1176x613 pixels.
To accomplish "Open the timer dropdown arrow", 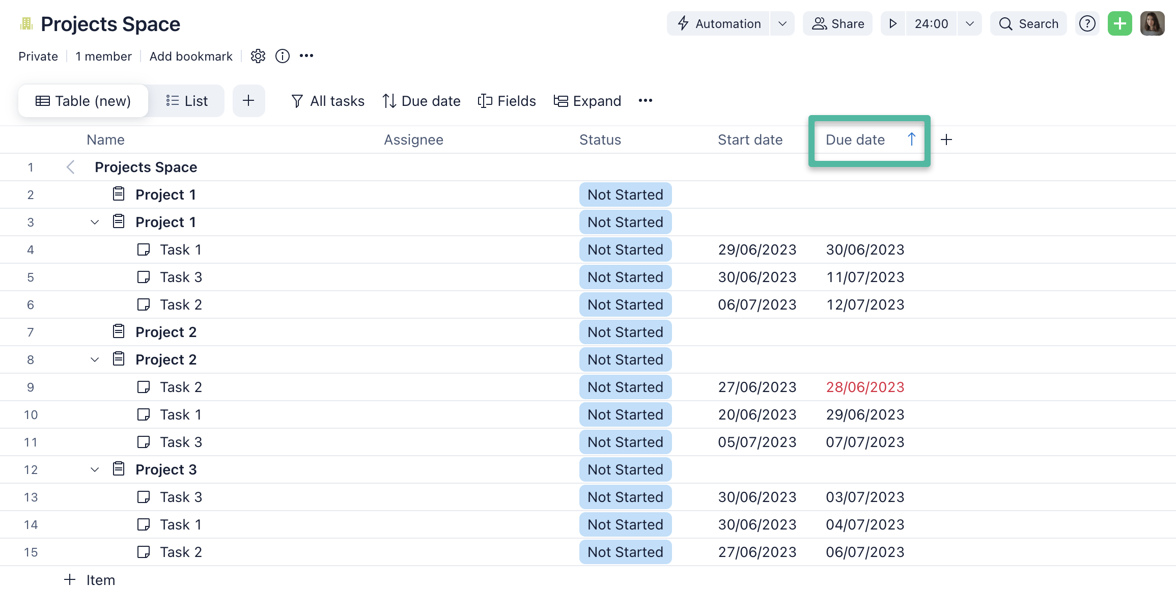I will pyautogui.click(x=969, y=24).
